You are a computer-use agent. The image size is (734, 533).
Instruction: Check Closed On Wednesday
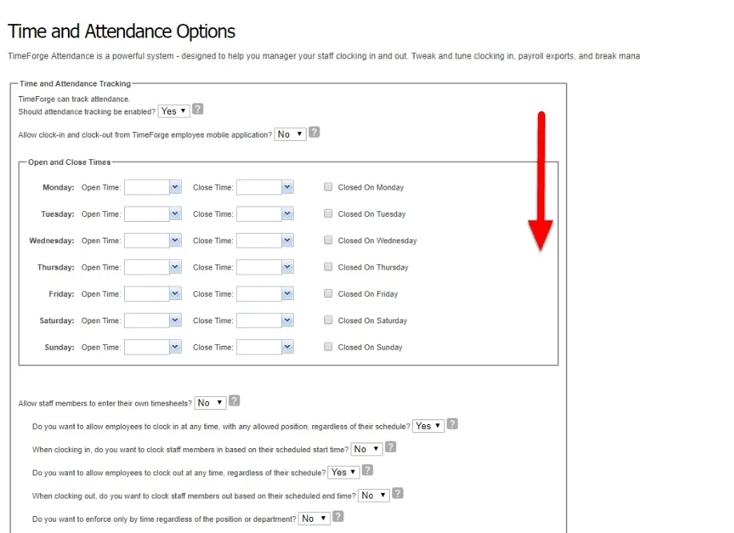(328, 240)
